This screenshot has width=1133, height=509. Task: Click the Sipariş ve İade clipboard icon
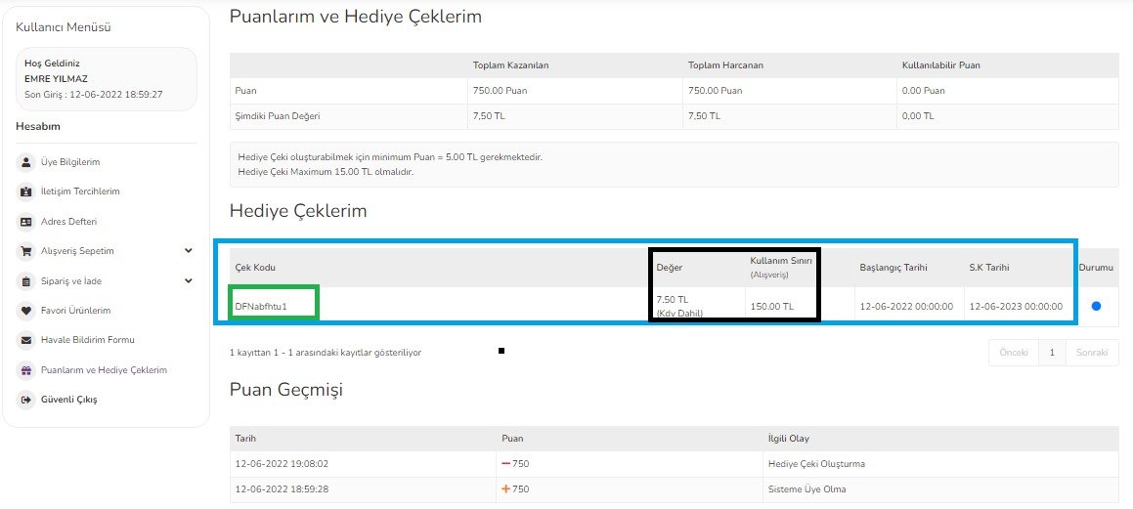tap(26, 280)
